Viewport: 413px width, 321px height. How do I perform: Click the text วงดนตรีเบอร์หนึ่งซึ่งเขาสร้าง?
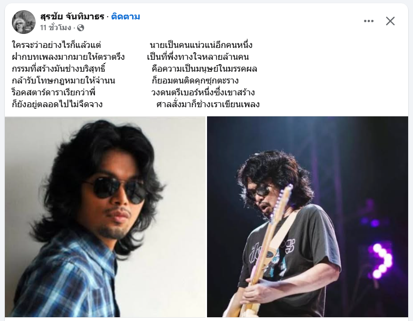click(203, 92)
